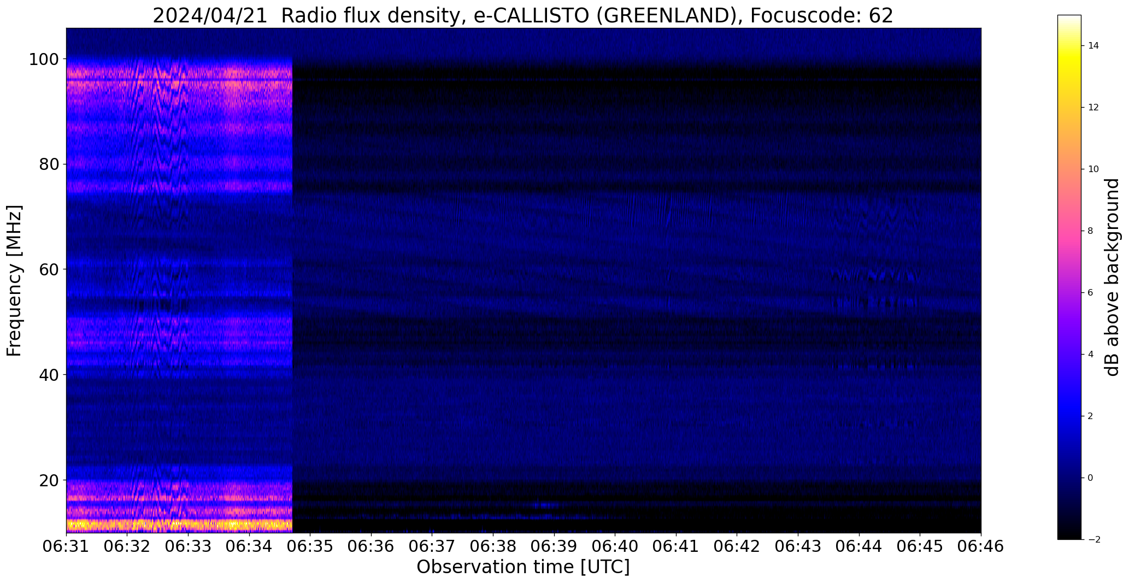The width and height of the screenshot is (1129, 583).
Task: Click the 06:33 time tick label
Action: [188, 547]
